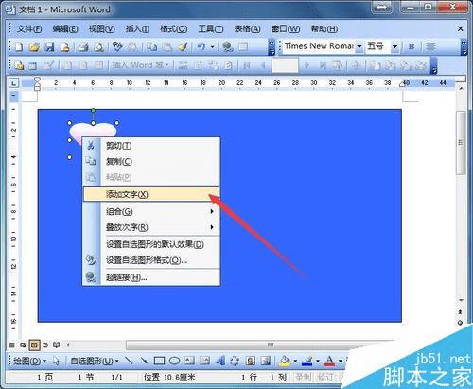Click the tab stop type selector L box
Viewport: 473px width, 389px height.
point(13,83)
